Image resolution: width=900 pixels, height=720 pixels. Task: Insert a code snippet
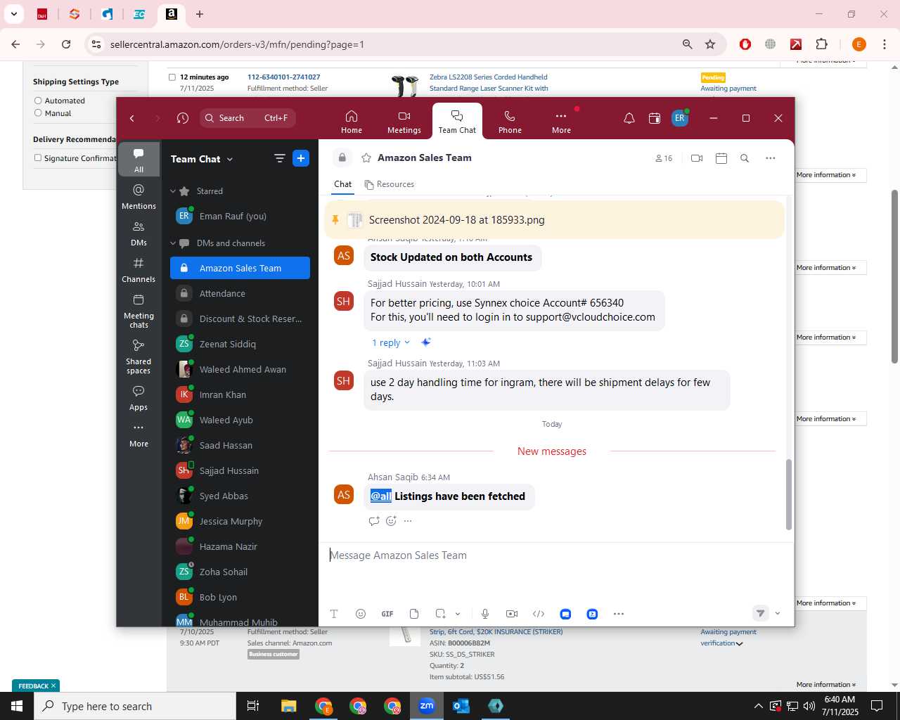(x=539, y=614)
